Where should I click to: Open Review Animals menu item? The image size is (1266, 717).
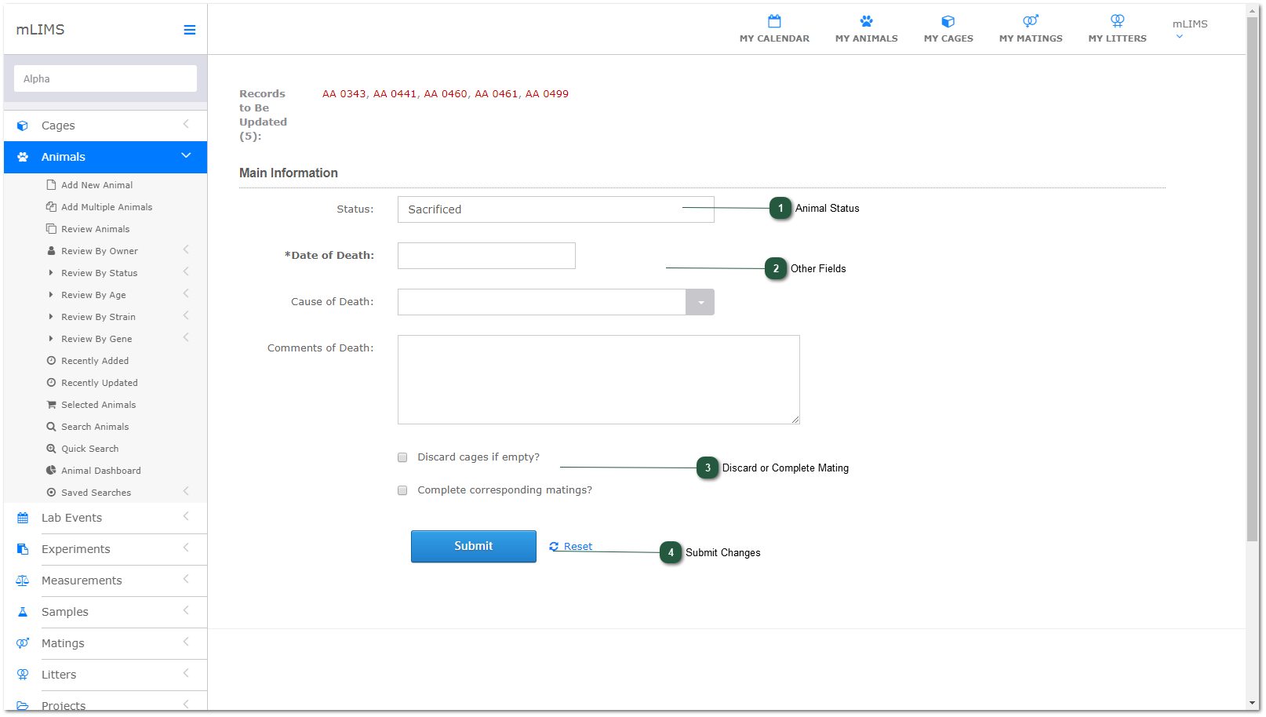pyautogui.click(x=96, y=229)
